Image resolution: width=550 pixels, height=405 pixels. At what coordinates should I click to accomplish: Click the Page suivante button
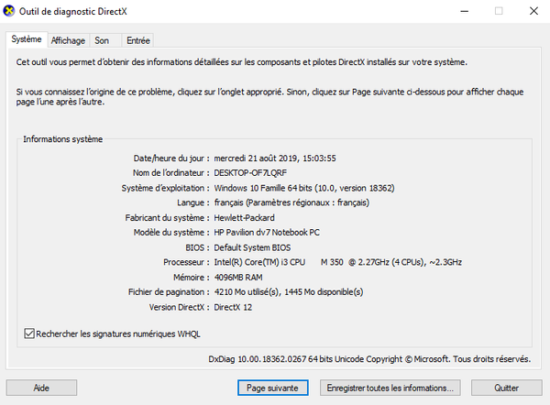pyautogui.click(x=272, y=388)
